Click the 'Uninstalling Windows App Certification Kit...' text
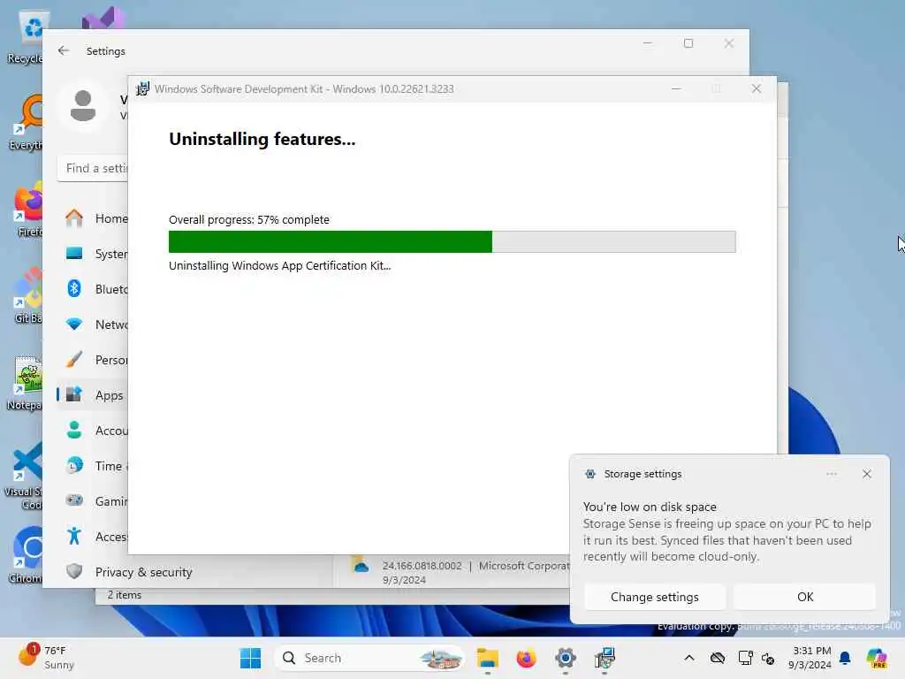The height and width of the screenshot is (679, 905). 279,265
